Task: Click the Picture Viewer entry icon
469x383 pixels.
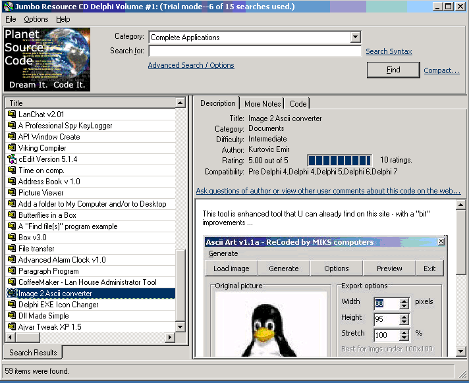Action: [x=12, y=192]
